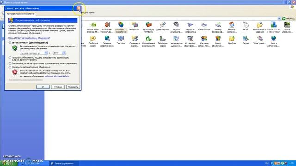
Task: Open the Пуск start menu
Action: click(x=9, y=163)
